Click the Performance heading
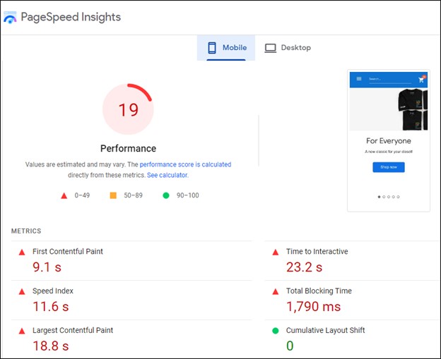Screen dimensions: 441x359 click(128, 148)
